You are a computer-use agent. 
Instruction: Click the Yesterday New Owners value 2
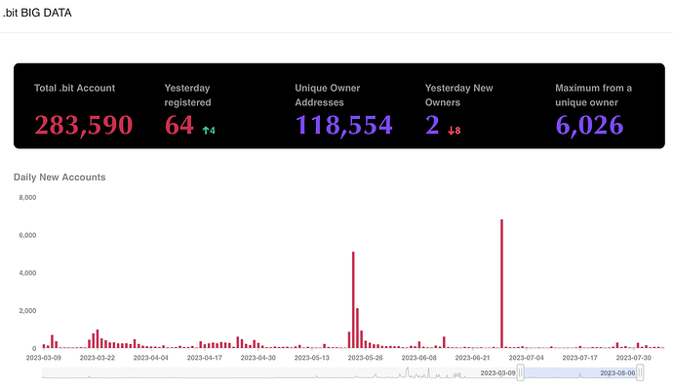[432, 125]
